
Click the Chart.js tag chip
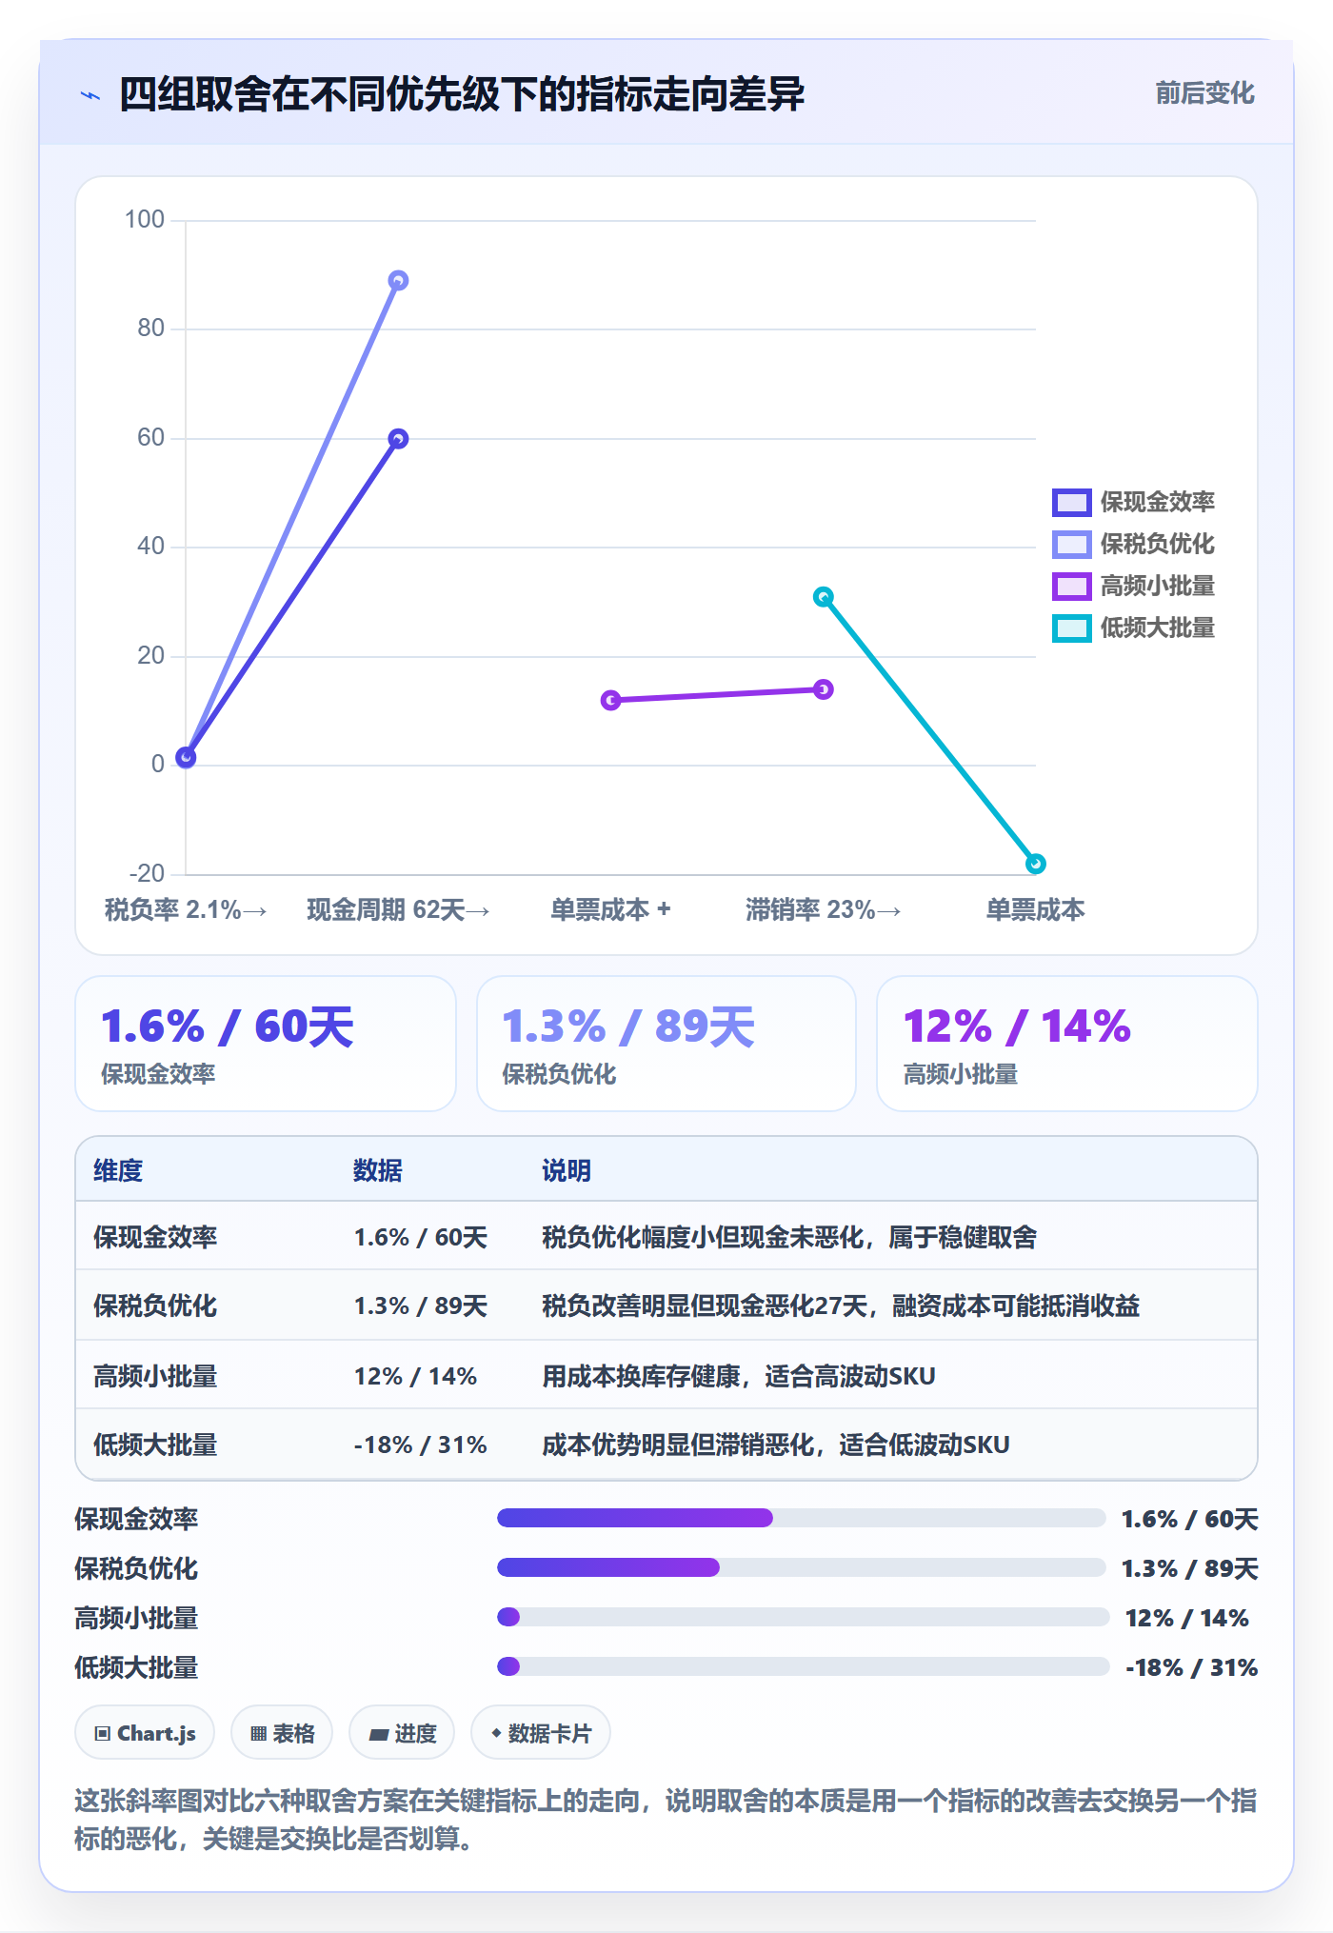[x=145, y=1733]
